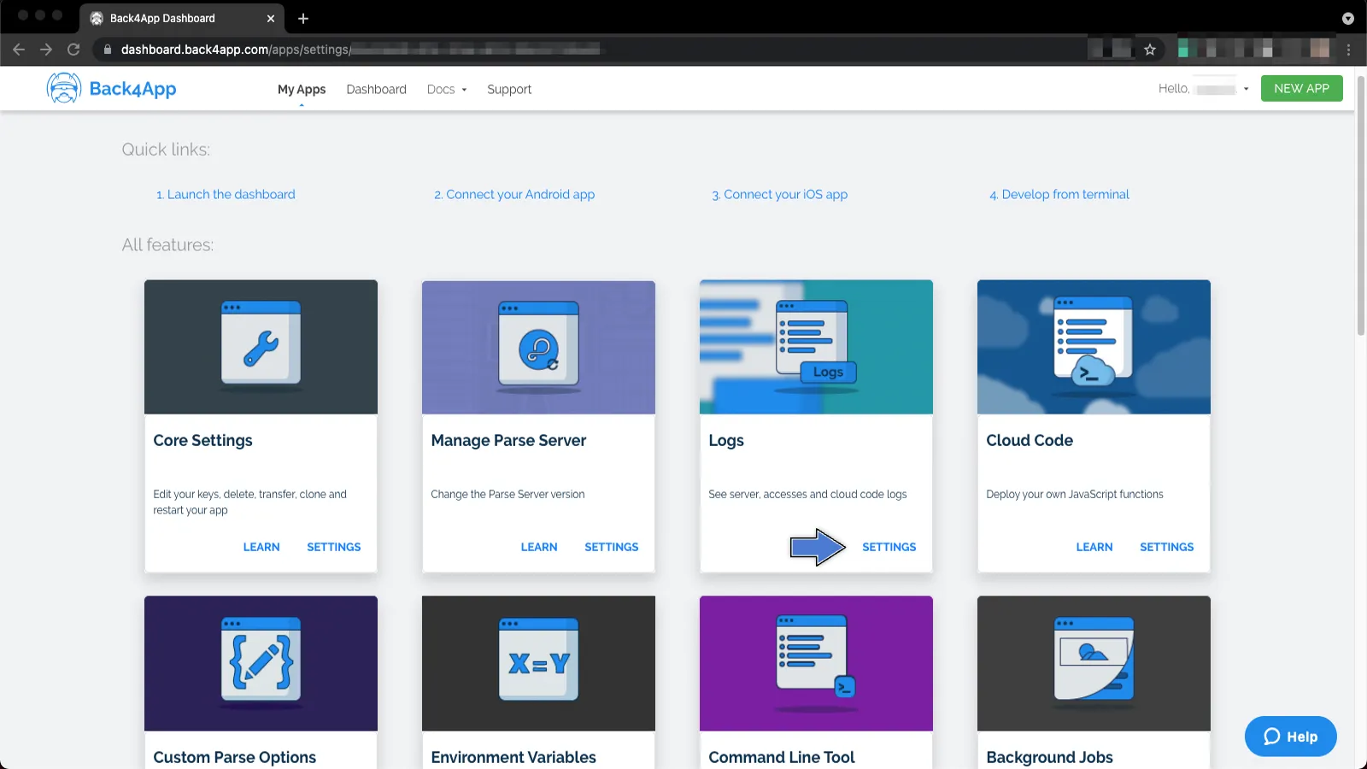The image size is (1367, 769).
Task: Open Chrome three-dot menu
Action: pyautogui.click(x=1348, y=50)
